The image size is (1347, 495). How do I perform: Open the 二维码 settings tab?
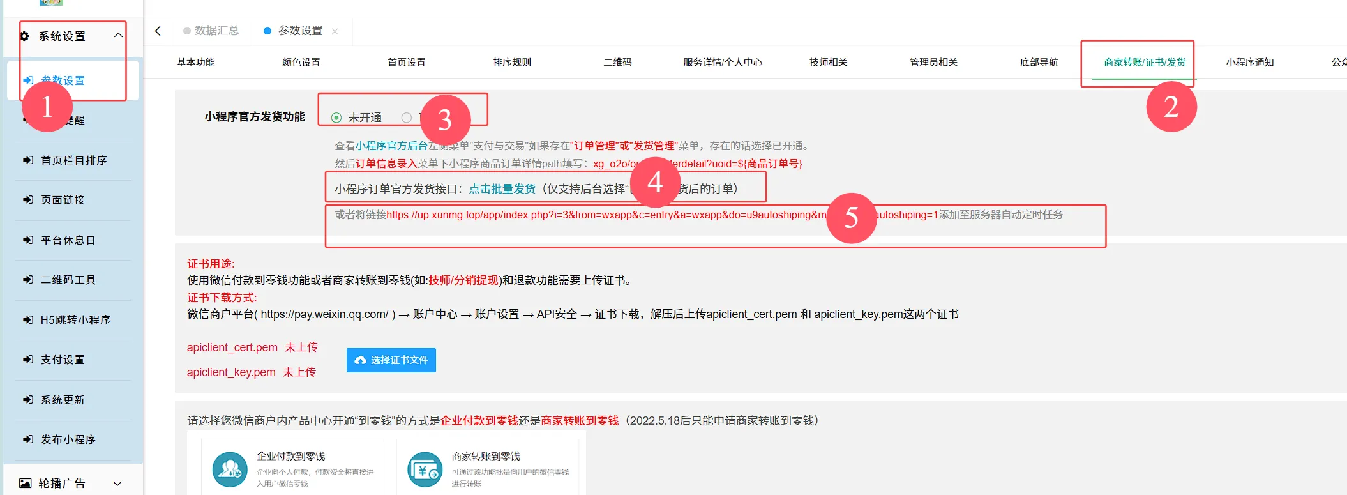(617, 63)
